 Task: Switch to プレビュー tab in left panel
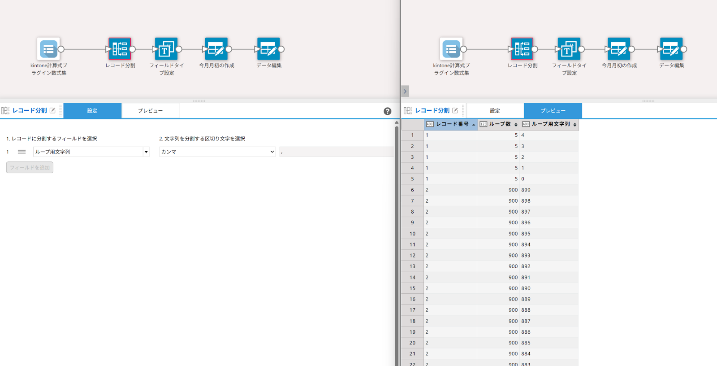[150, 111]
